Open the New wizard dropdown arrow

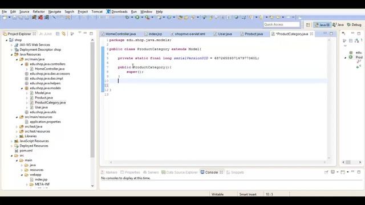tap(10, 18)
